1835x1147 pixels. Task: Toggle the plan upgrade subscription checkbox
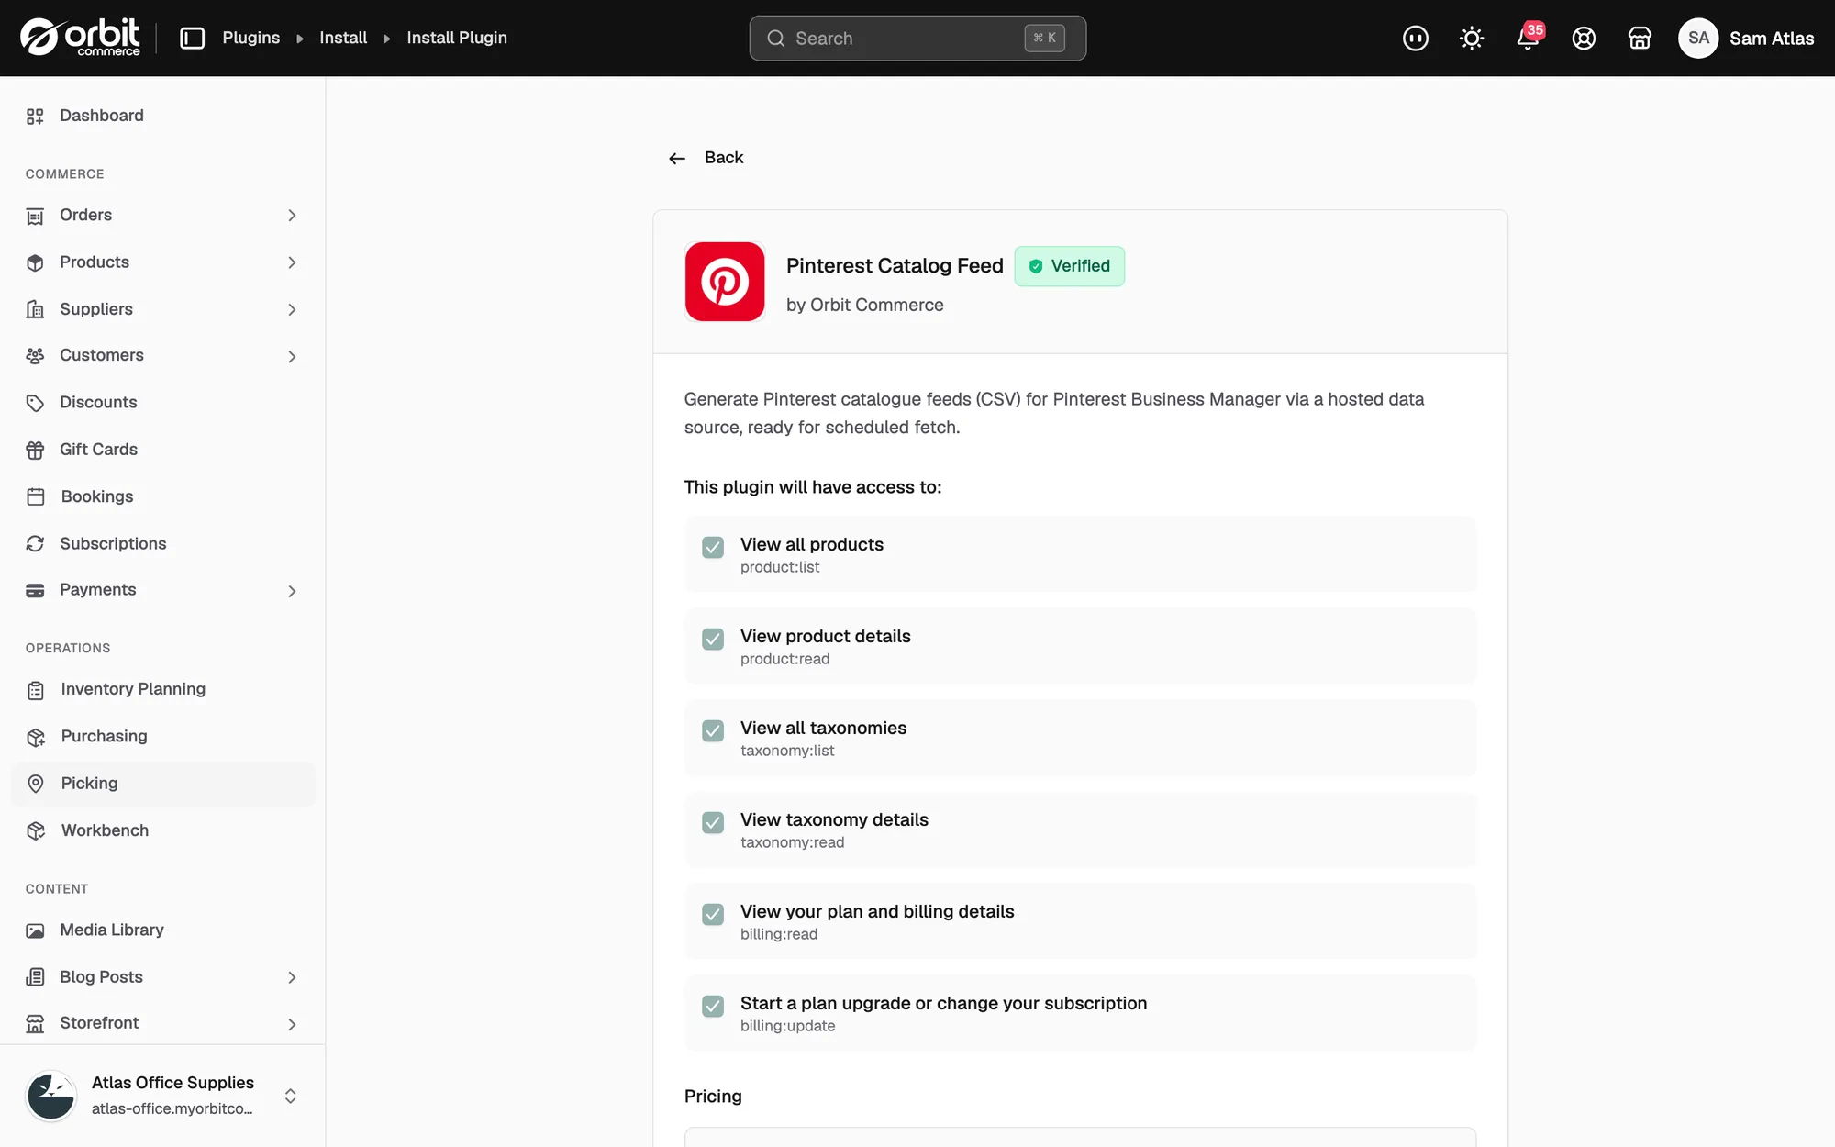pos(713,1006)
